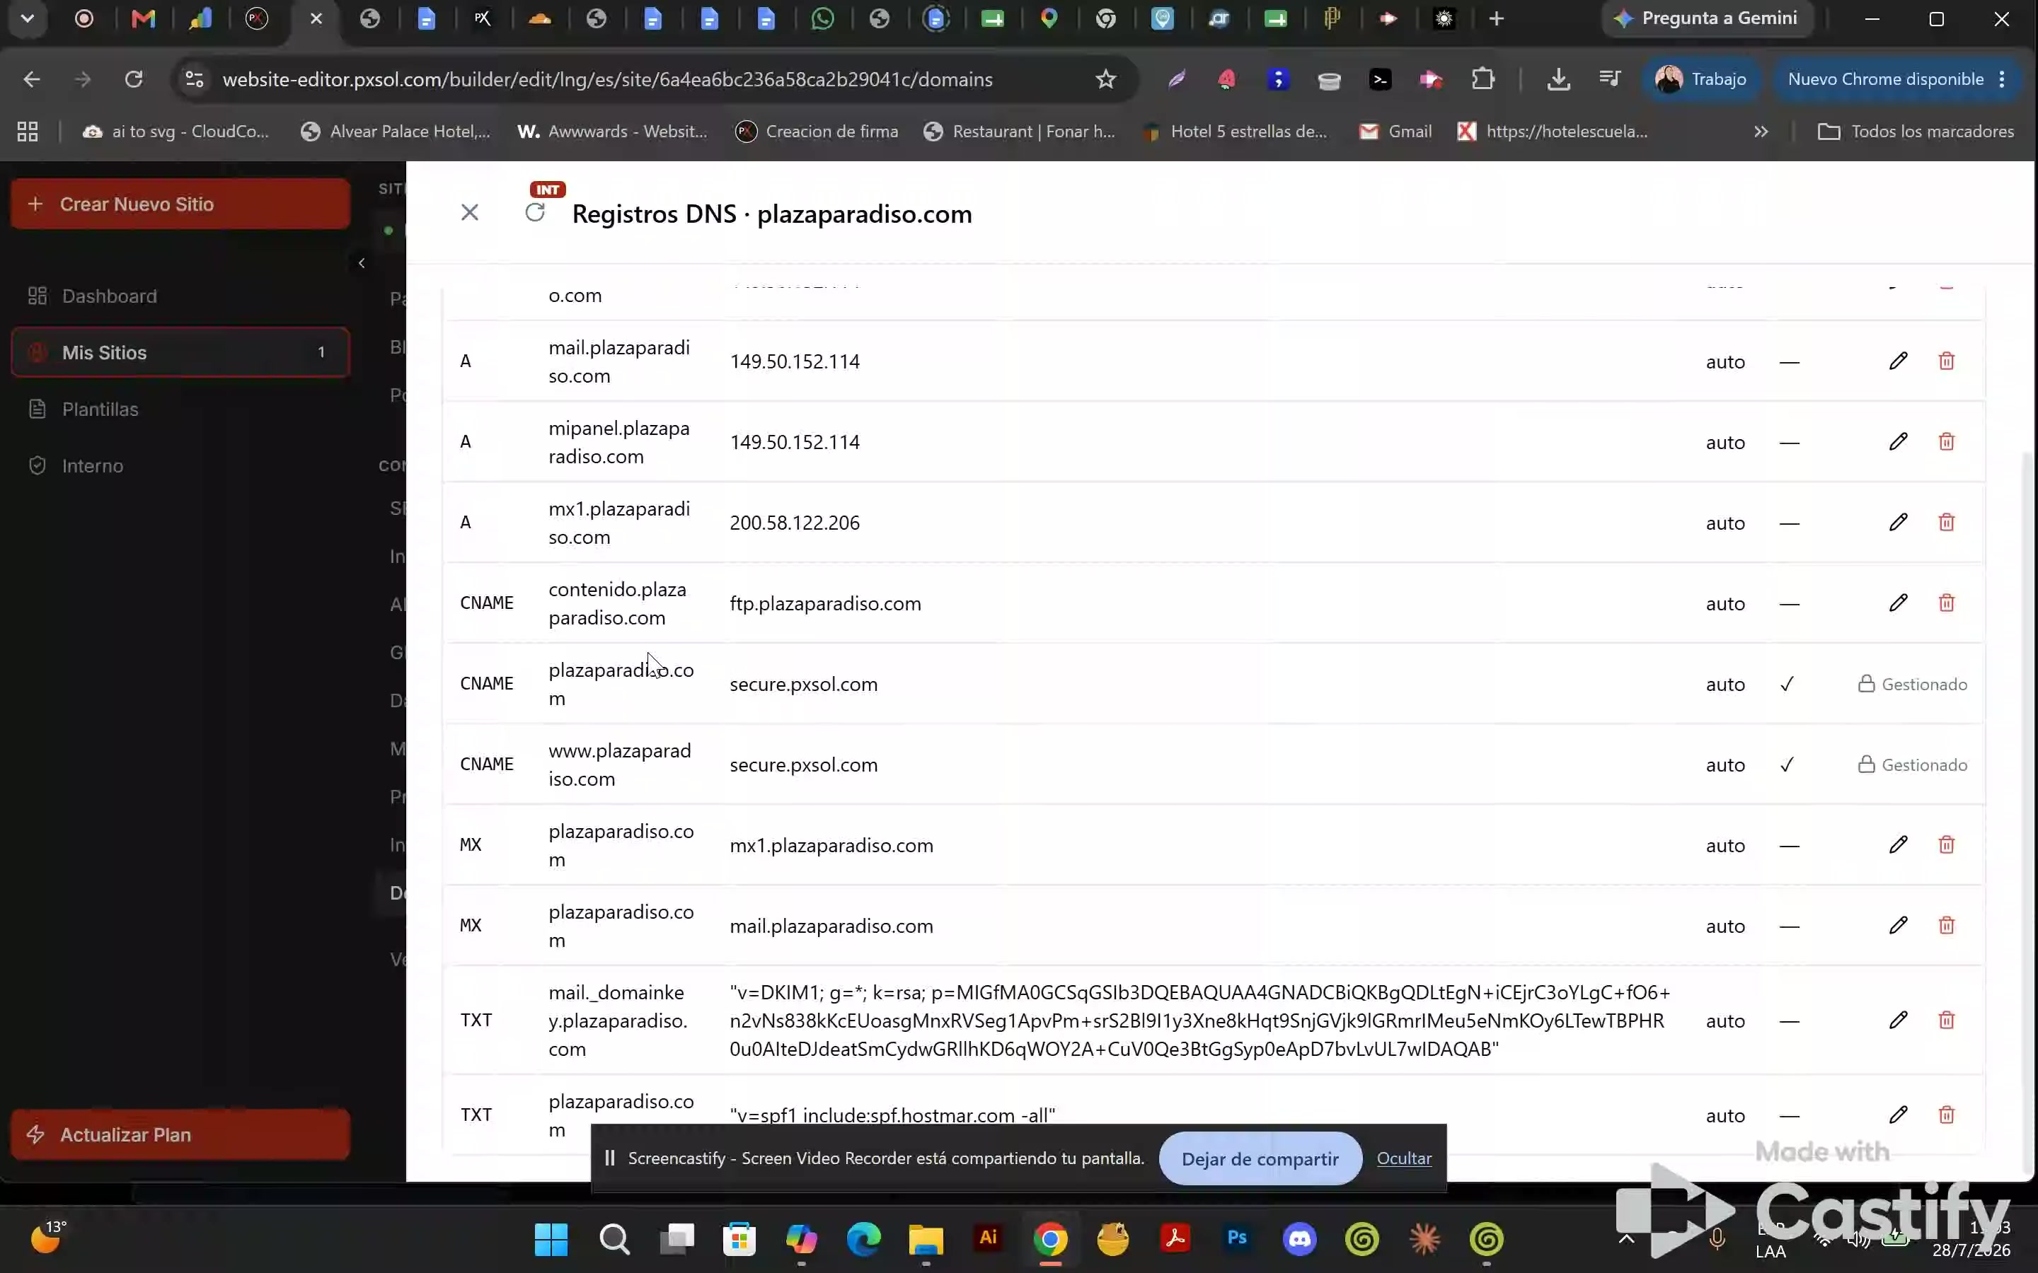The width and height of the screenshot is (2038, 1273).
Task: Refresh DNS records with the reload icon
Action: click(x=535, y=212)
